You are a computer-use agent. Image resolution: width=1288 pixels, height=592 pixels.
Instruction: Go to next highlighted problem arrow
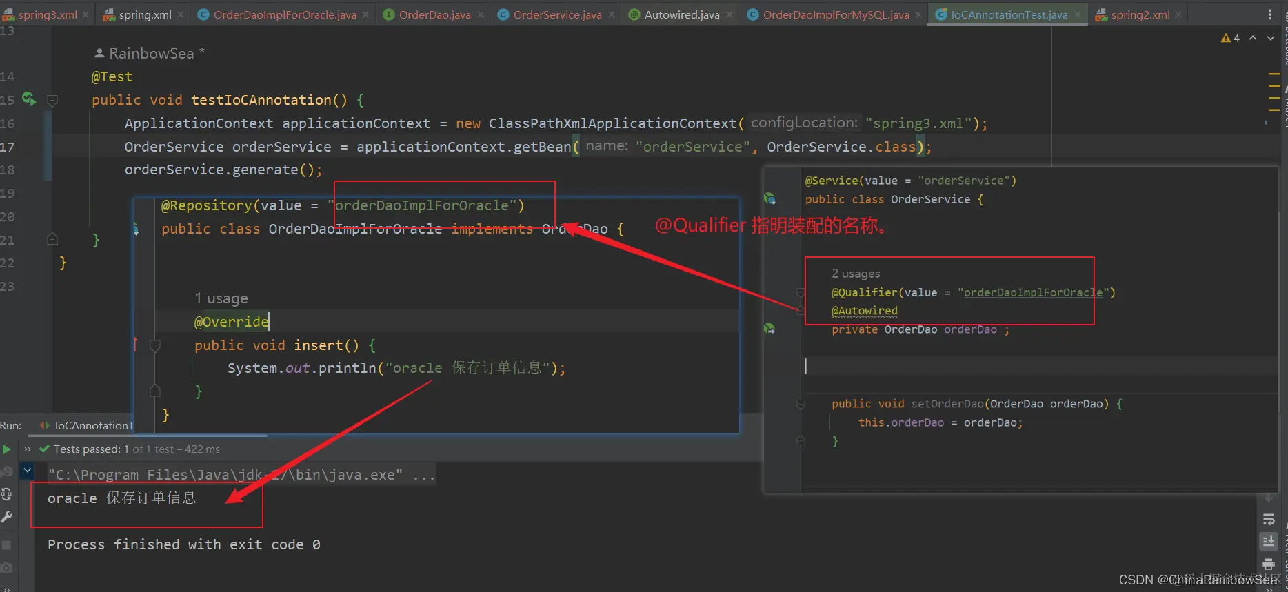coord(1270,38)
